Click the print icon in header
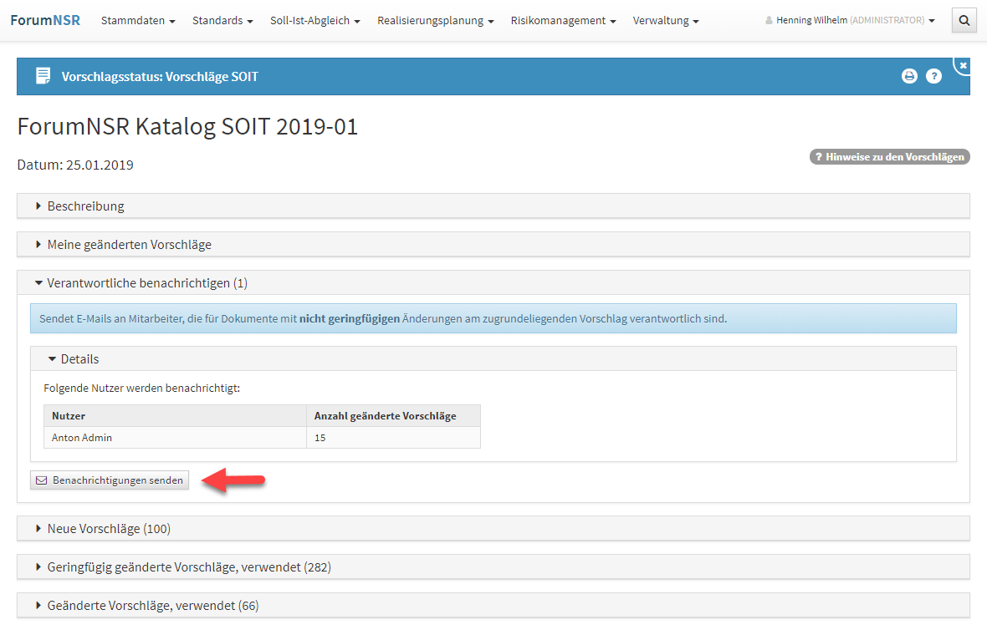Screen dimensions: 987x635 click(x=909, y=76)
